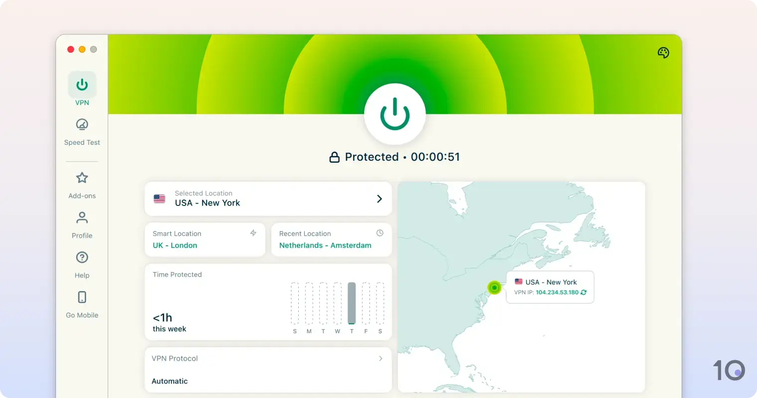Screen dimensions: 757x398
Task: Open Speed Test from the sidebar
Action: coord(82,124)
